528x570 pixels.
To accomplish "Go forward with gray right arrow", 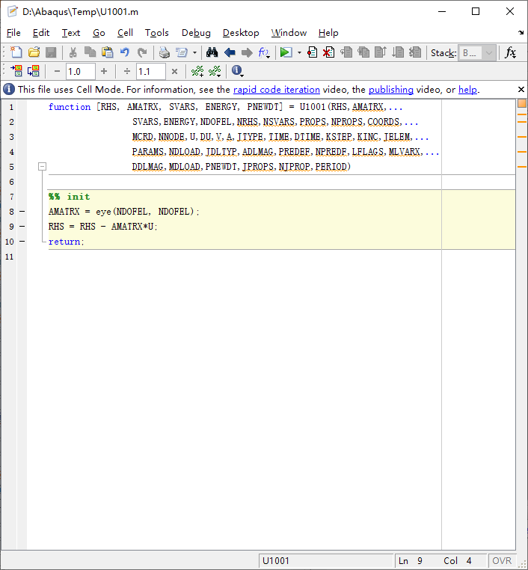I will 247,52.
